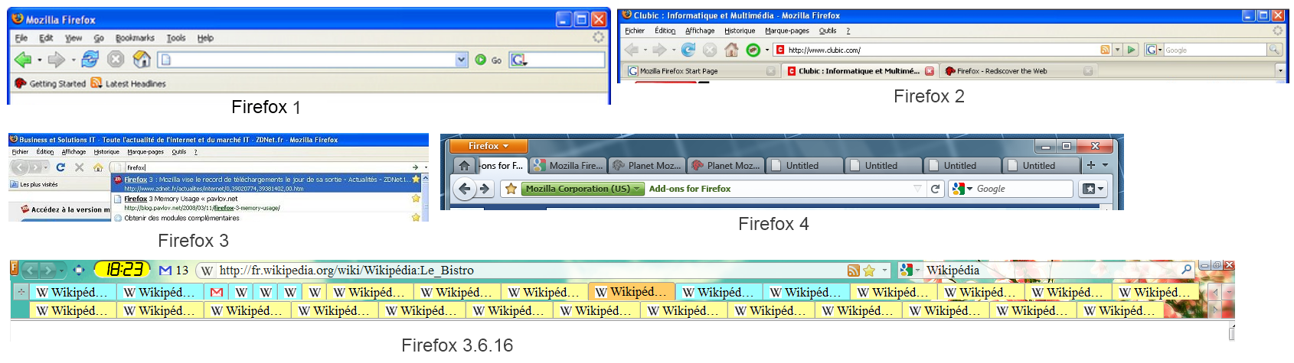Open the Bookmarks menu in Firefox 1

(x=135, y=38)
